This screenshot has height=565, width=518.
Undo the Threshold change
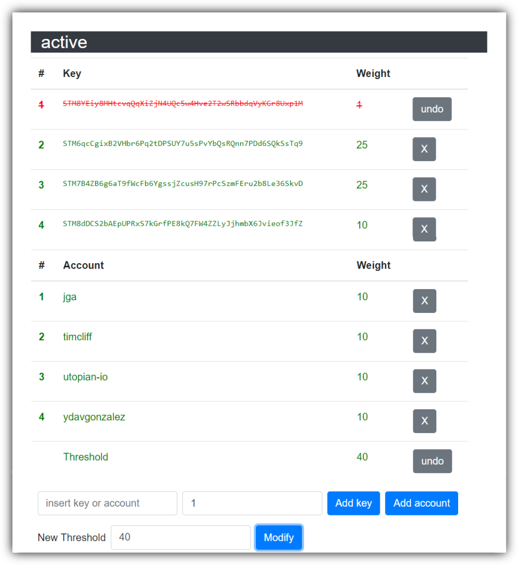tap(432, 461)
